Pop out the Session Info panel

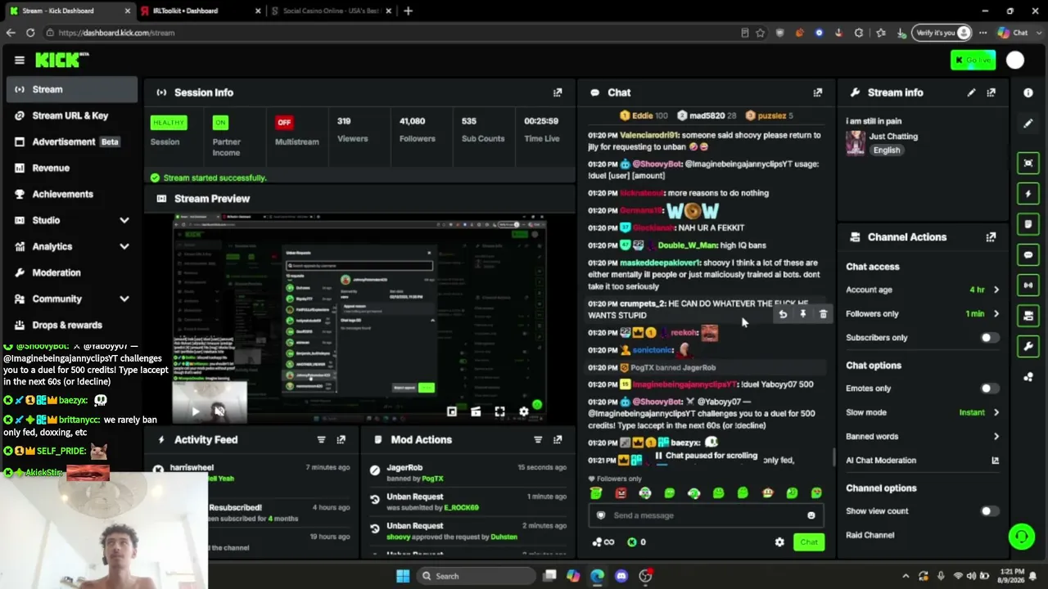pyautogui.click(x=558, y=92)
